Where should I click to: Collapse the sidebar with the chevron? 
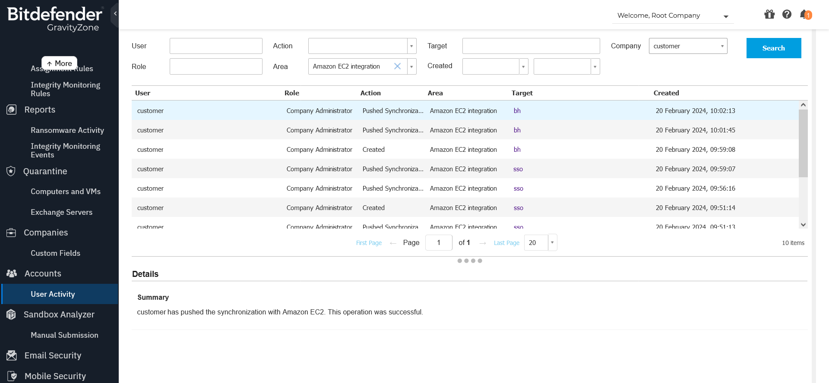115,14
